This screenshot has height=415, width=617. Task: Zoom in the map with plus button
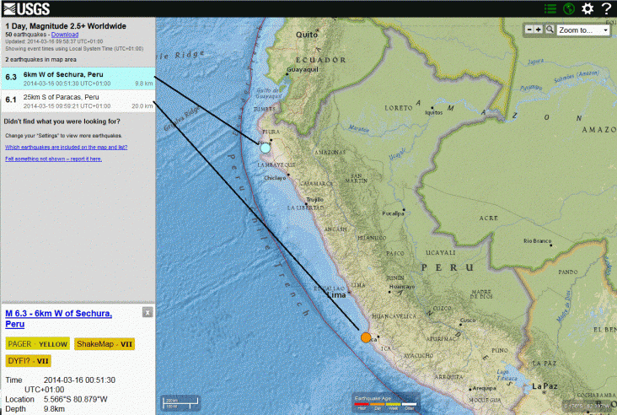[x=539, y=30]
